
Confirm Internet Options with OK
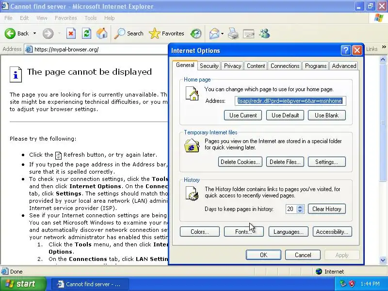(263, 255)
